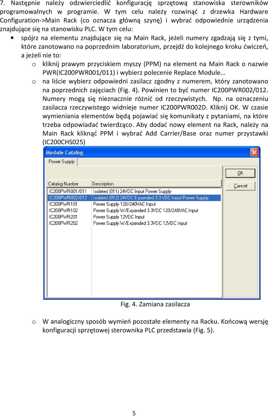Select catalog row IC200PWR002/012

point(134,198)
